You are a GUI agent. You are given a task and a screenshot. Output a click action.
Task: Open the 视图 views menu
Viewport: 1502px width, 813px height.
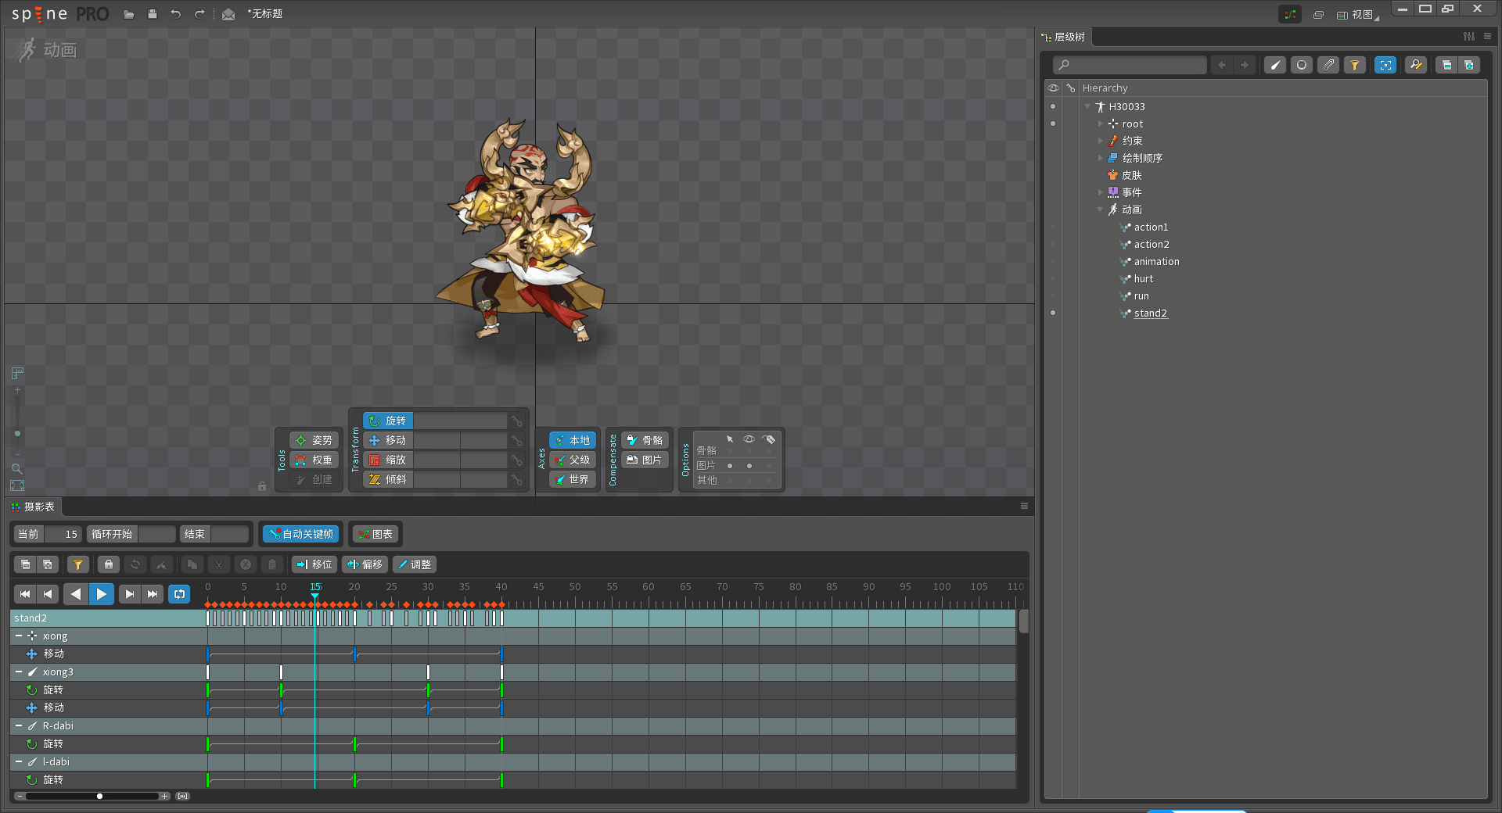pyautogui.click(x=1358, y=14)
